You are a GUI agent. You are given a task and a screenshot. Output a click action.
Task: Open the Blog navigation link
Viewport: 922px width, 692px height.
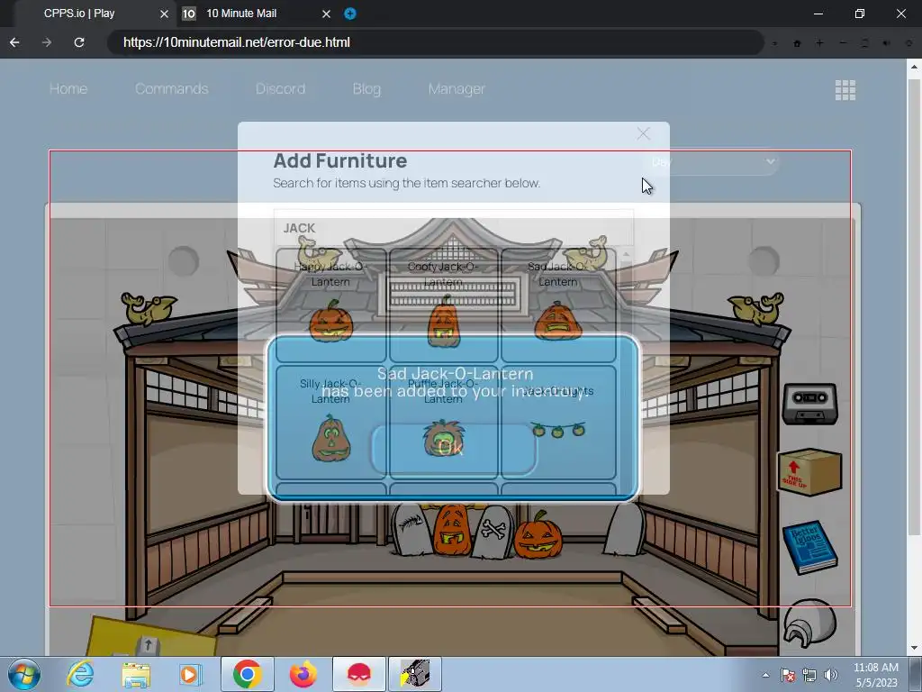(x=367, y=89)
